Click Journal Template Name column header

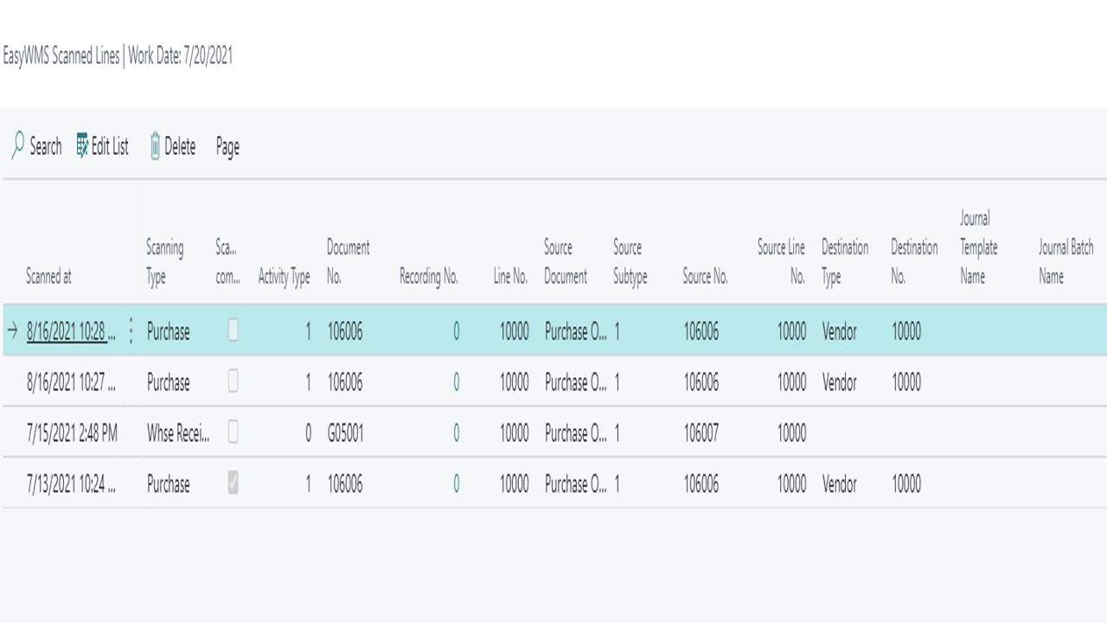click(978, 247)
